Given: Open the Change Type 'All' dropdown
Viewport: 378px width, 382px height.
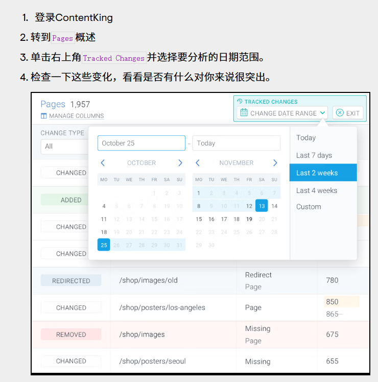Looking at the screenshot, I should tap(64, 146).
